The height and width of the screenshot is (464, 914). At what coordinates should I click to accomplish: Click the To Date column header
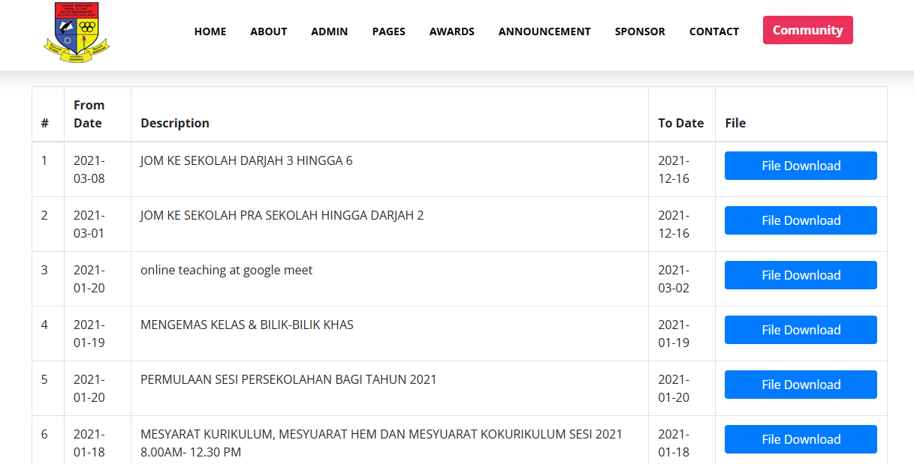click(x=680, y=123)
